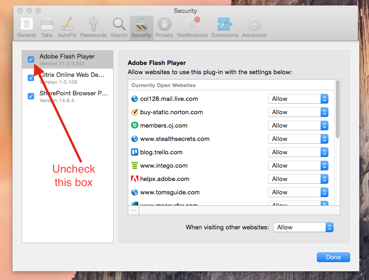Click Currently Open Websites header
Image resolution: width=369 pixels, height=280 pixels.
[x=163, y=85]
